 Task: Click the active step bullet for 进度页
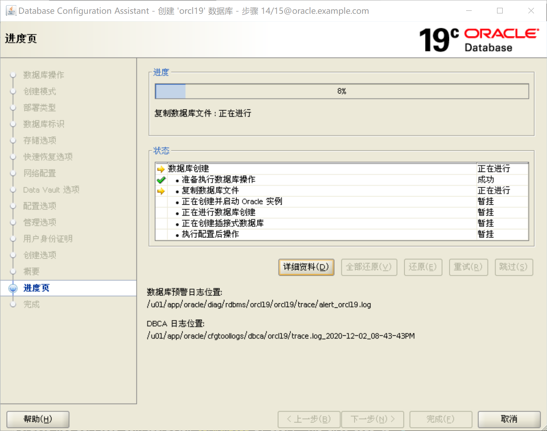tap(13, 288)
